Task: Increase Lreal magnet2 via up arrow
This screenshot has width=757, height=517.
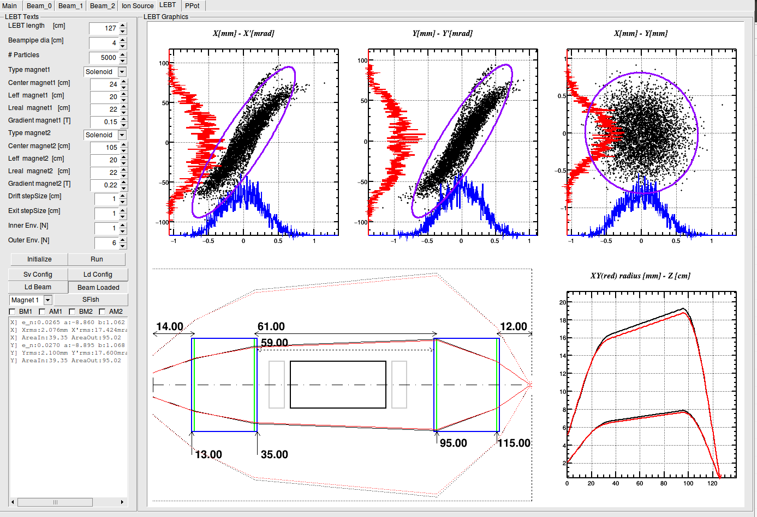Action: click(124, 170)
